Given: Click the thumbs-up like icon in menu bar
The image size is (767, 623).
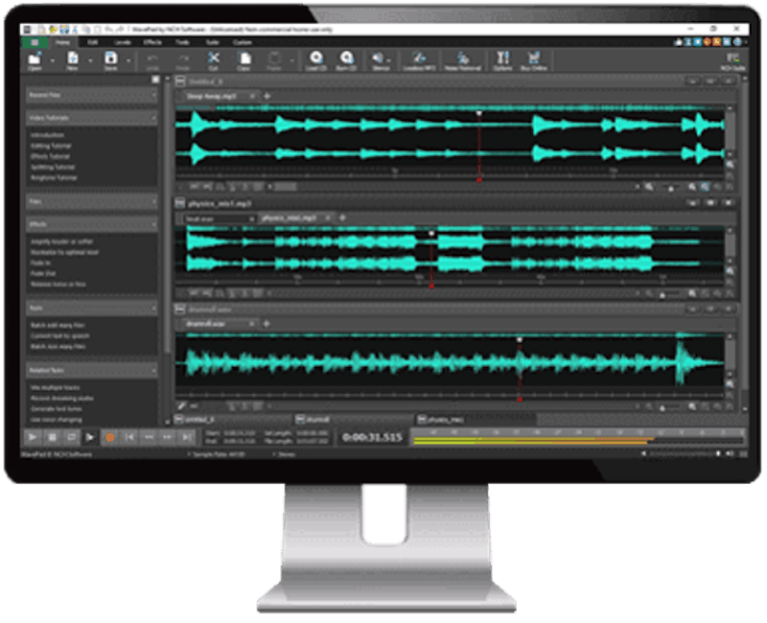Looking at the screenshot, I should pyautogui.click(x=679, y=42).
